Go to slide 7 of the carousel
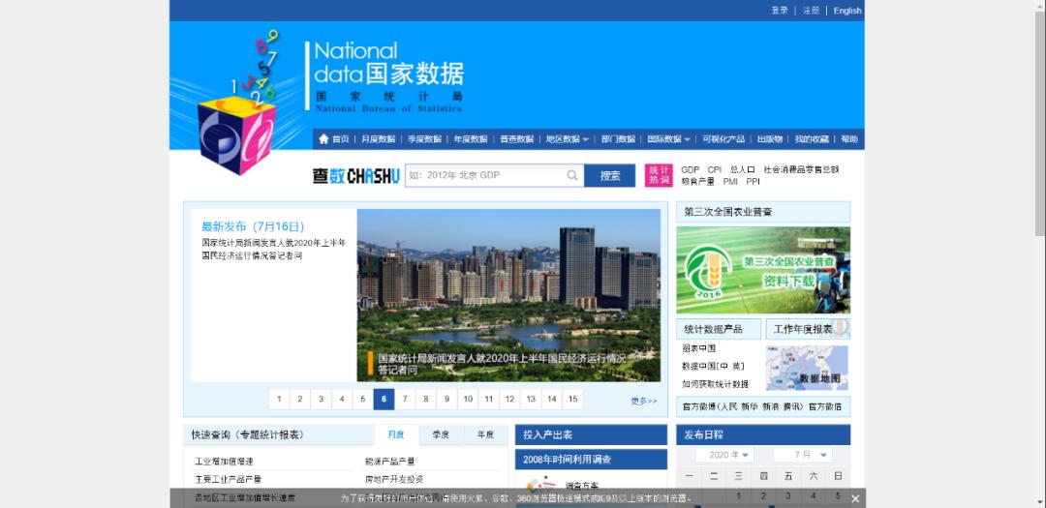Screen dimensions: 1046x508 pyautogui.click(x=404, y=400)
